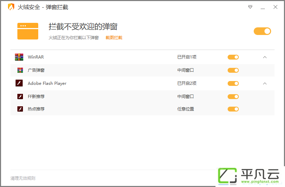Viewport: 285px width, 187px height.
Task: Select the Adobe Flash Player row label
Action: 47,83
